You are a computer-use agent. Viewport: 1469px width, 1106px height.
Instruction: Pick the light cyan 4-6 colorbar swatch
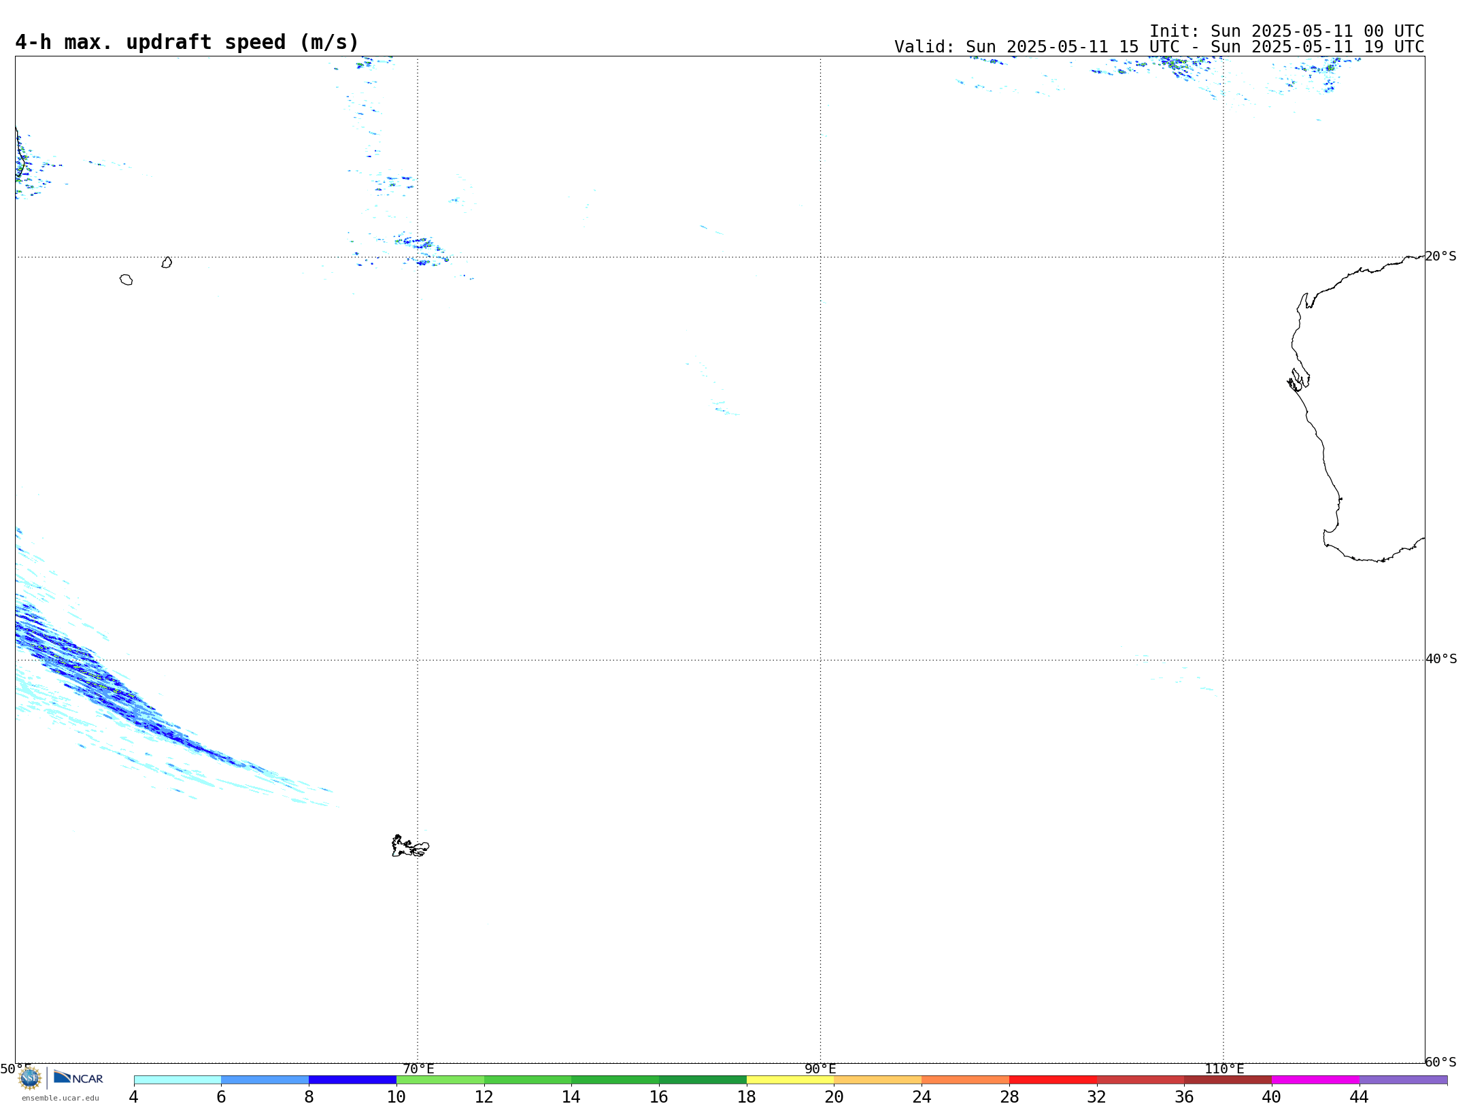(x=178, y=1080)
